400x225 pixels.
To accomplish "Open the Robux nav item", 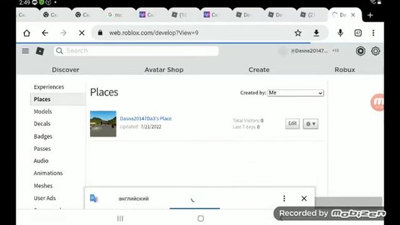I will point(344,69).
